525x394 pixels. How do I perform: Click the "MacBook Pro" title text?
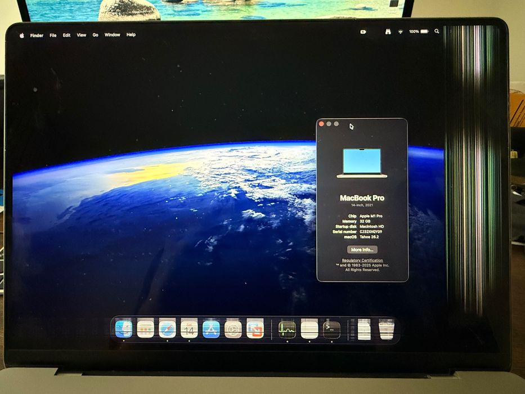(362, 198)
